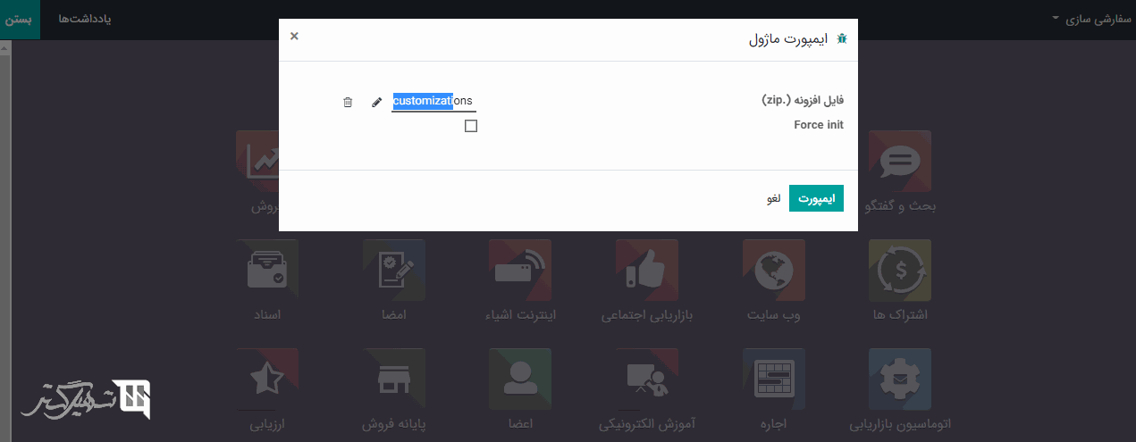Open the اشتراک ها subscriptions app icon
This screenshot has height=442, width=1136.
pos(899,270)
